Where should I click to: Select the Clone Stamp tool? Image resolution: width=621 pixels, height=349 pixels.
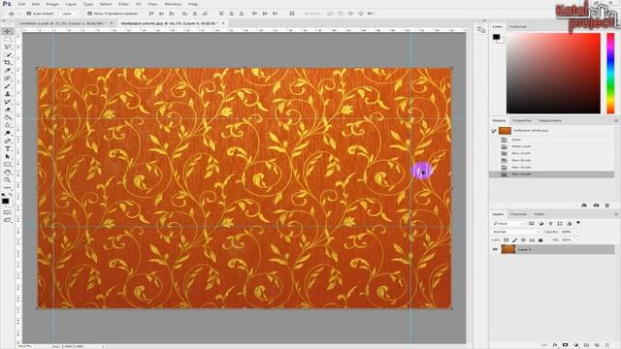tap(8, 94)
